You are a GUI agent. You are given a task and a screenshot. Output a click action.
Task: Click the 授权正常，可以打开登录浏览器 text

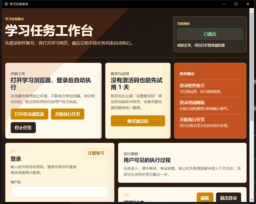[201, 45]
